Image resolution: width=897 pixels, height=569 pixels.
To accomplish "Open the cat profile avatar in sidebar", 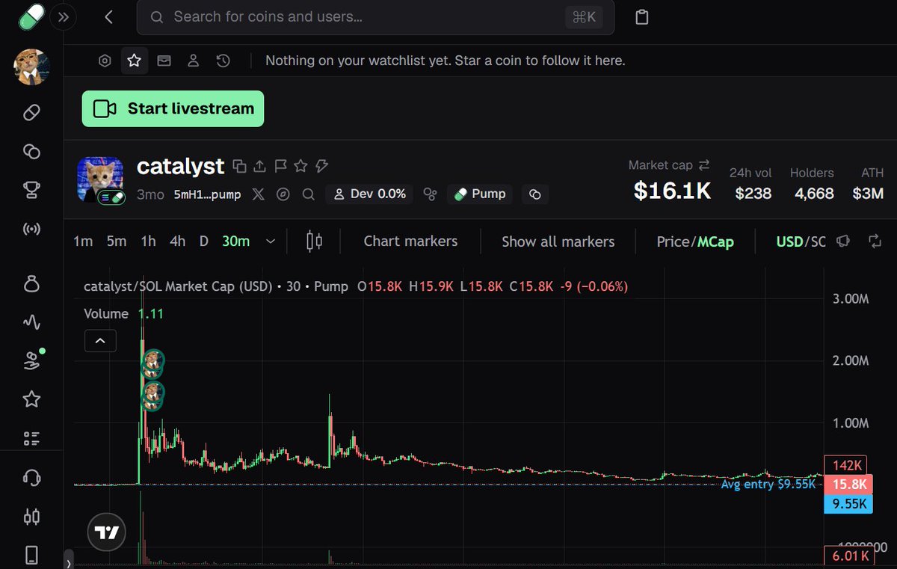I will coord(31,67).
